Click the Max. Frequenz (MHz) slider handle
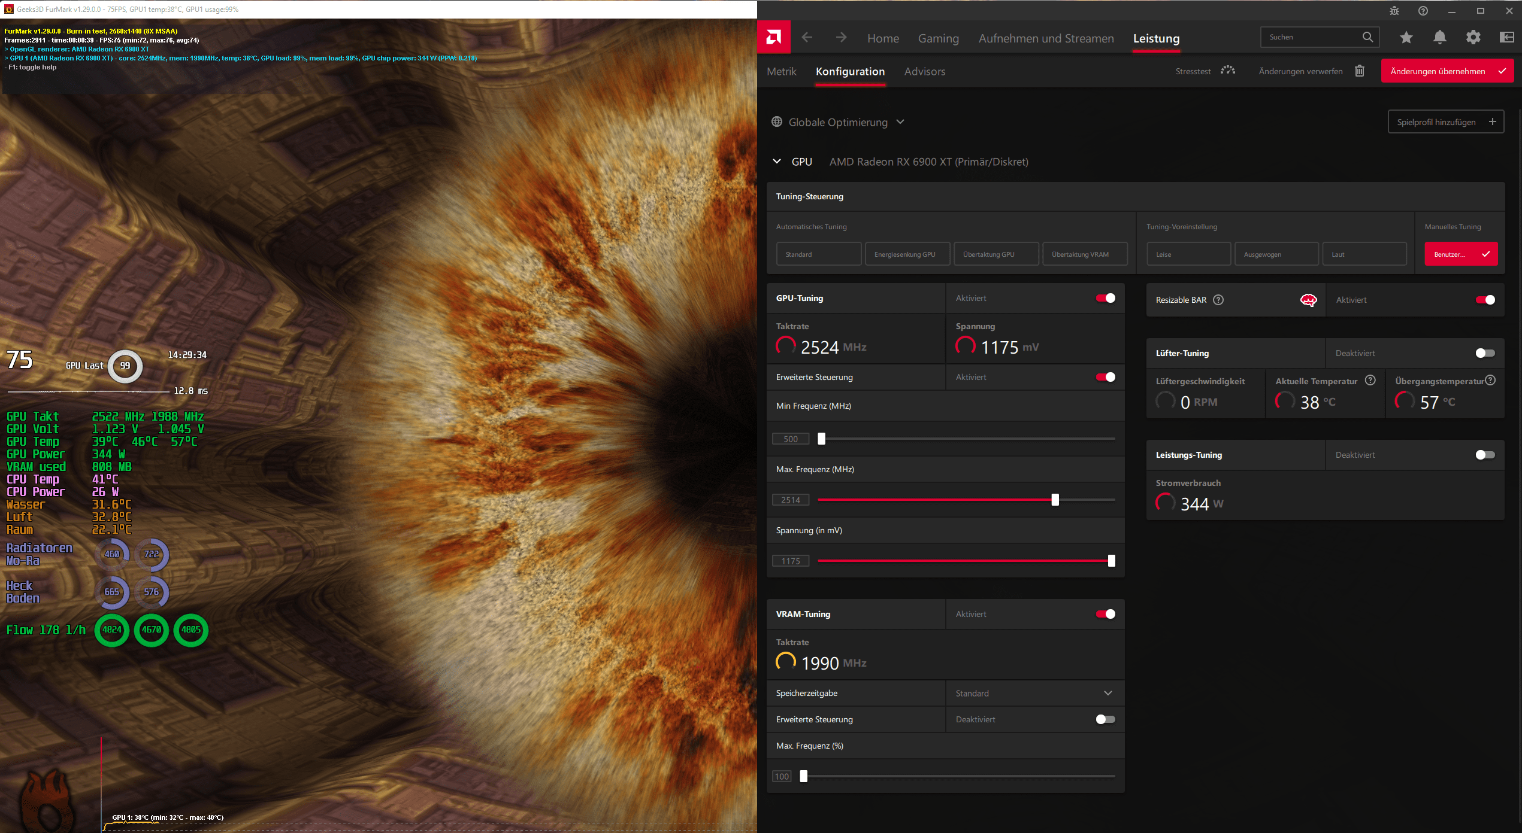This screenshot has height=833, width=1522. pos(1055,500)
